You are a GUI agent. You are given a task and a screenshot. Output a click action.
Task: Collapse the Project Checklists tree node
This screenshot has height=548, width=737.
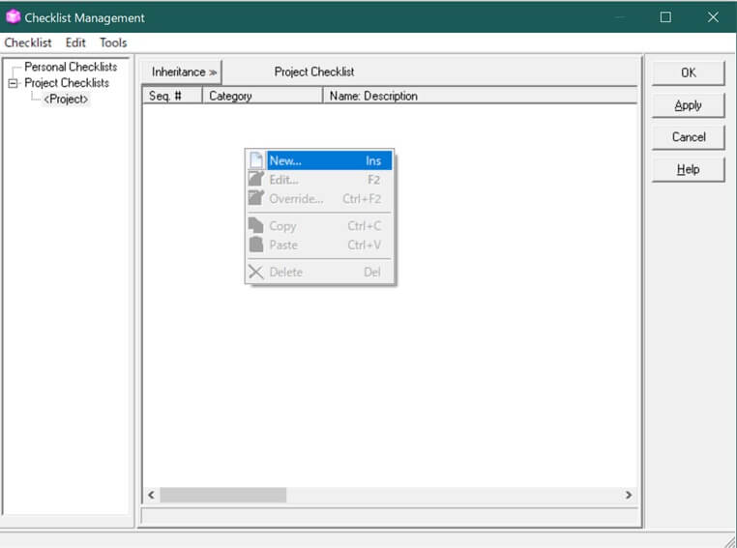pyautogui.click(x=13, y=83)
